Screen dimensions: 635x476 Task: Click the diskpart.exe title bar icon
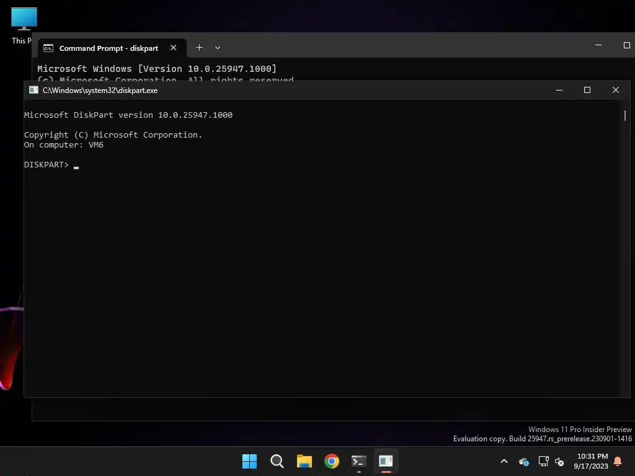33,90
